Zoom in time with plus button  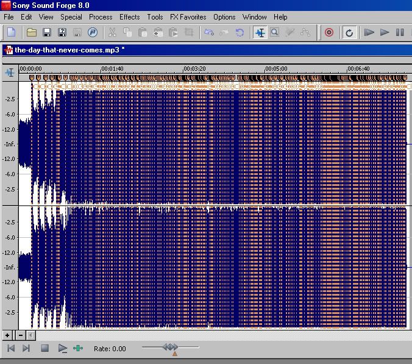(7, 335)
